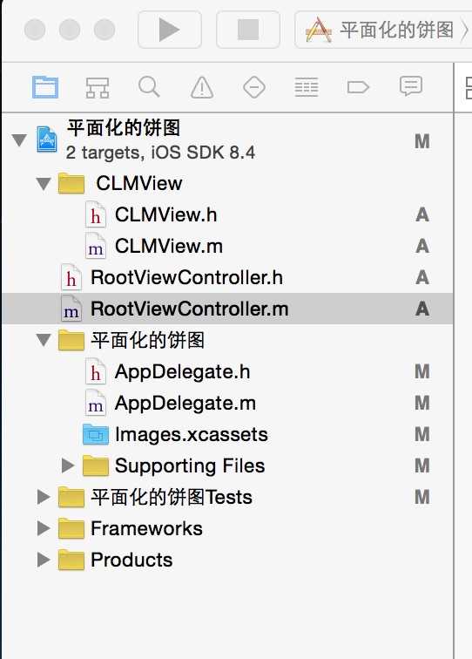Select the AppDelegate.m file
The image size is (472, 659).
185,403
